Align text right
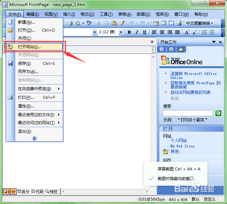Screen dimensions: 227x204 [170, 32]
